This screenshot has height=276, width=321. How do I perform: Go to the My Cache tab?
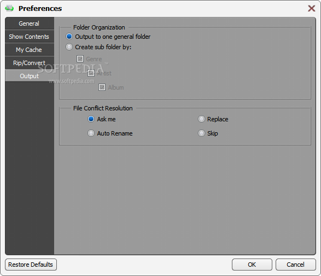click(x=30, y=50)
